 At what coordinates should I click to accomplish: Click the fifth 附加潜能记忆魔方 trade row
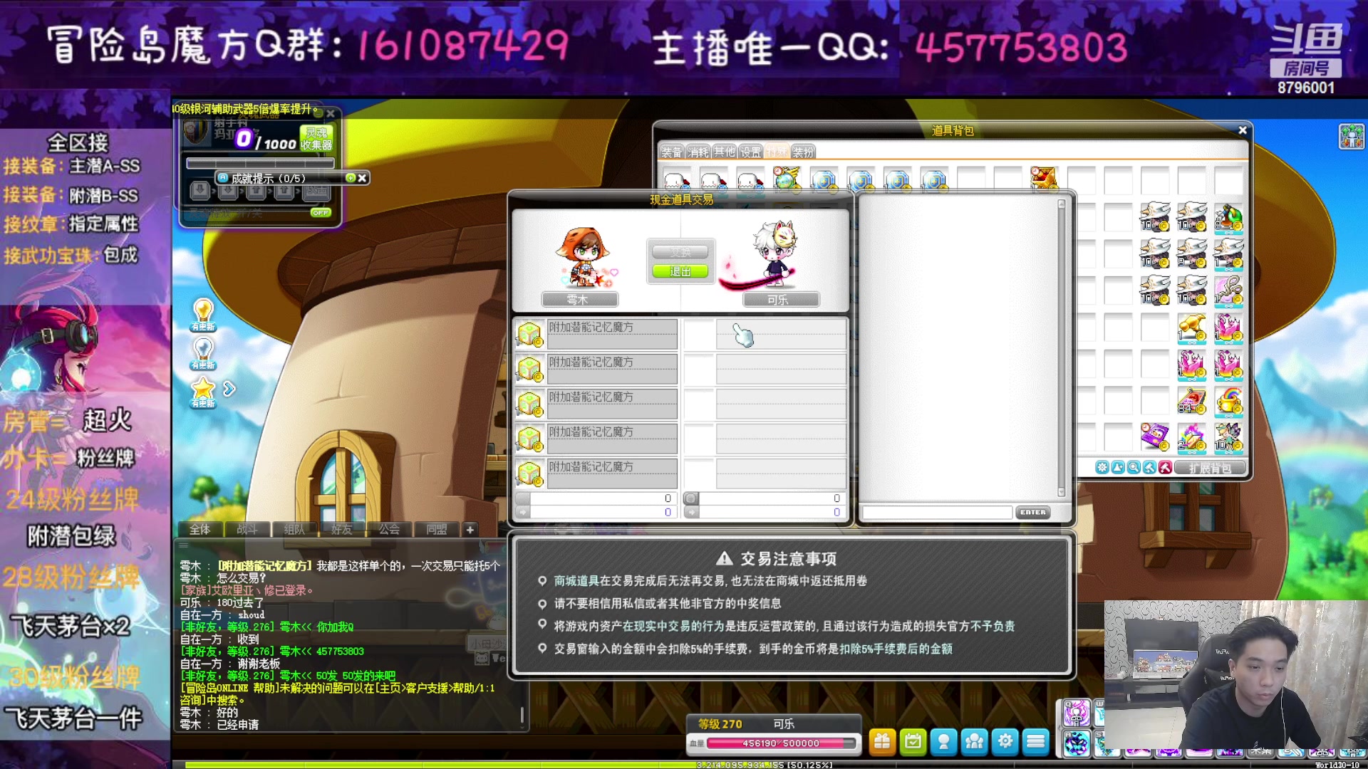click(596, 474)
